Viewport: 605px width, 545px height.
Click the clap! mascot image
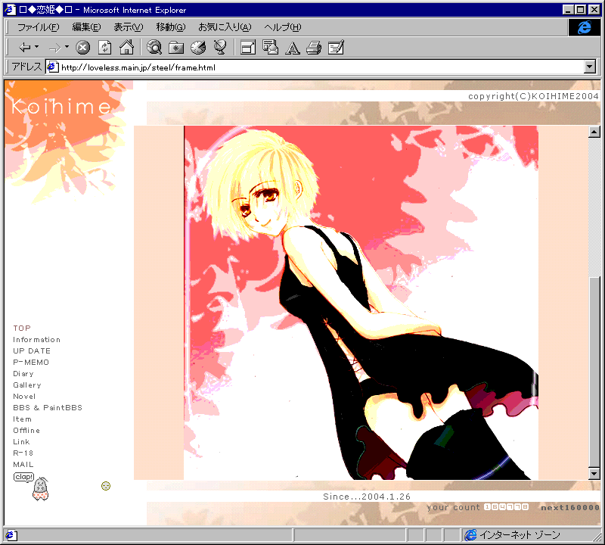pyautogui.click(x=32, y=487)
